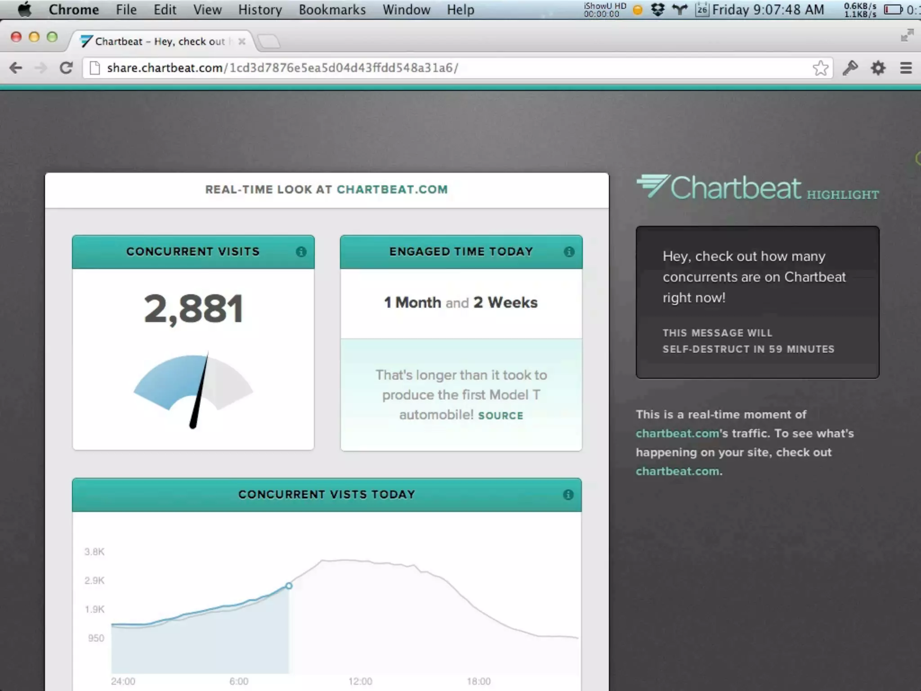Click the key icon in toolbar

850,68
